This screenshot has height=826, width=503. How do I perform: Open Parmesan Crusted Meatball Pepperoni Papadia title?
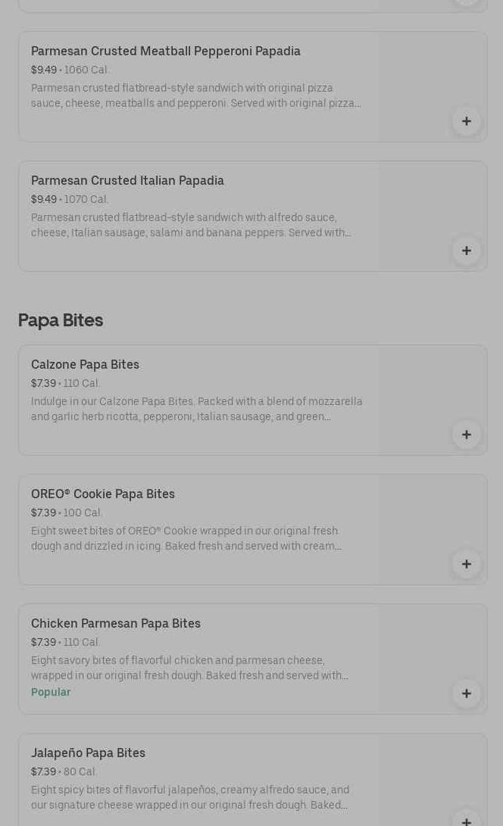pyautogui.click(x=165, y=51)
